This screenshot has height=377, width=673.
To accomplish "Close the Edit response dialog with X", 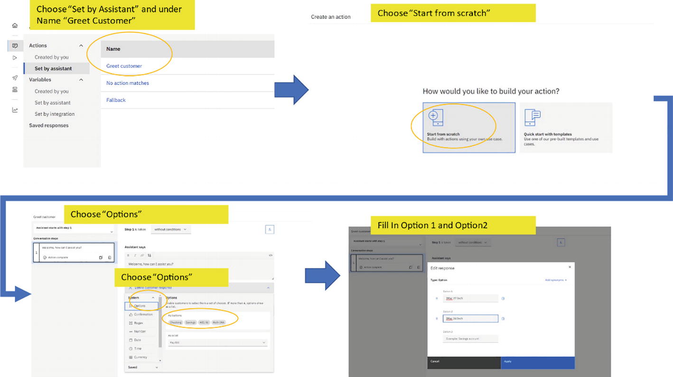I will (x=570, y=267).
